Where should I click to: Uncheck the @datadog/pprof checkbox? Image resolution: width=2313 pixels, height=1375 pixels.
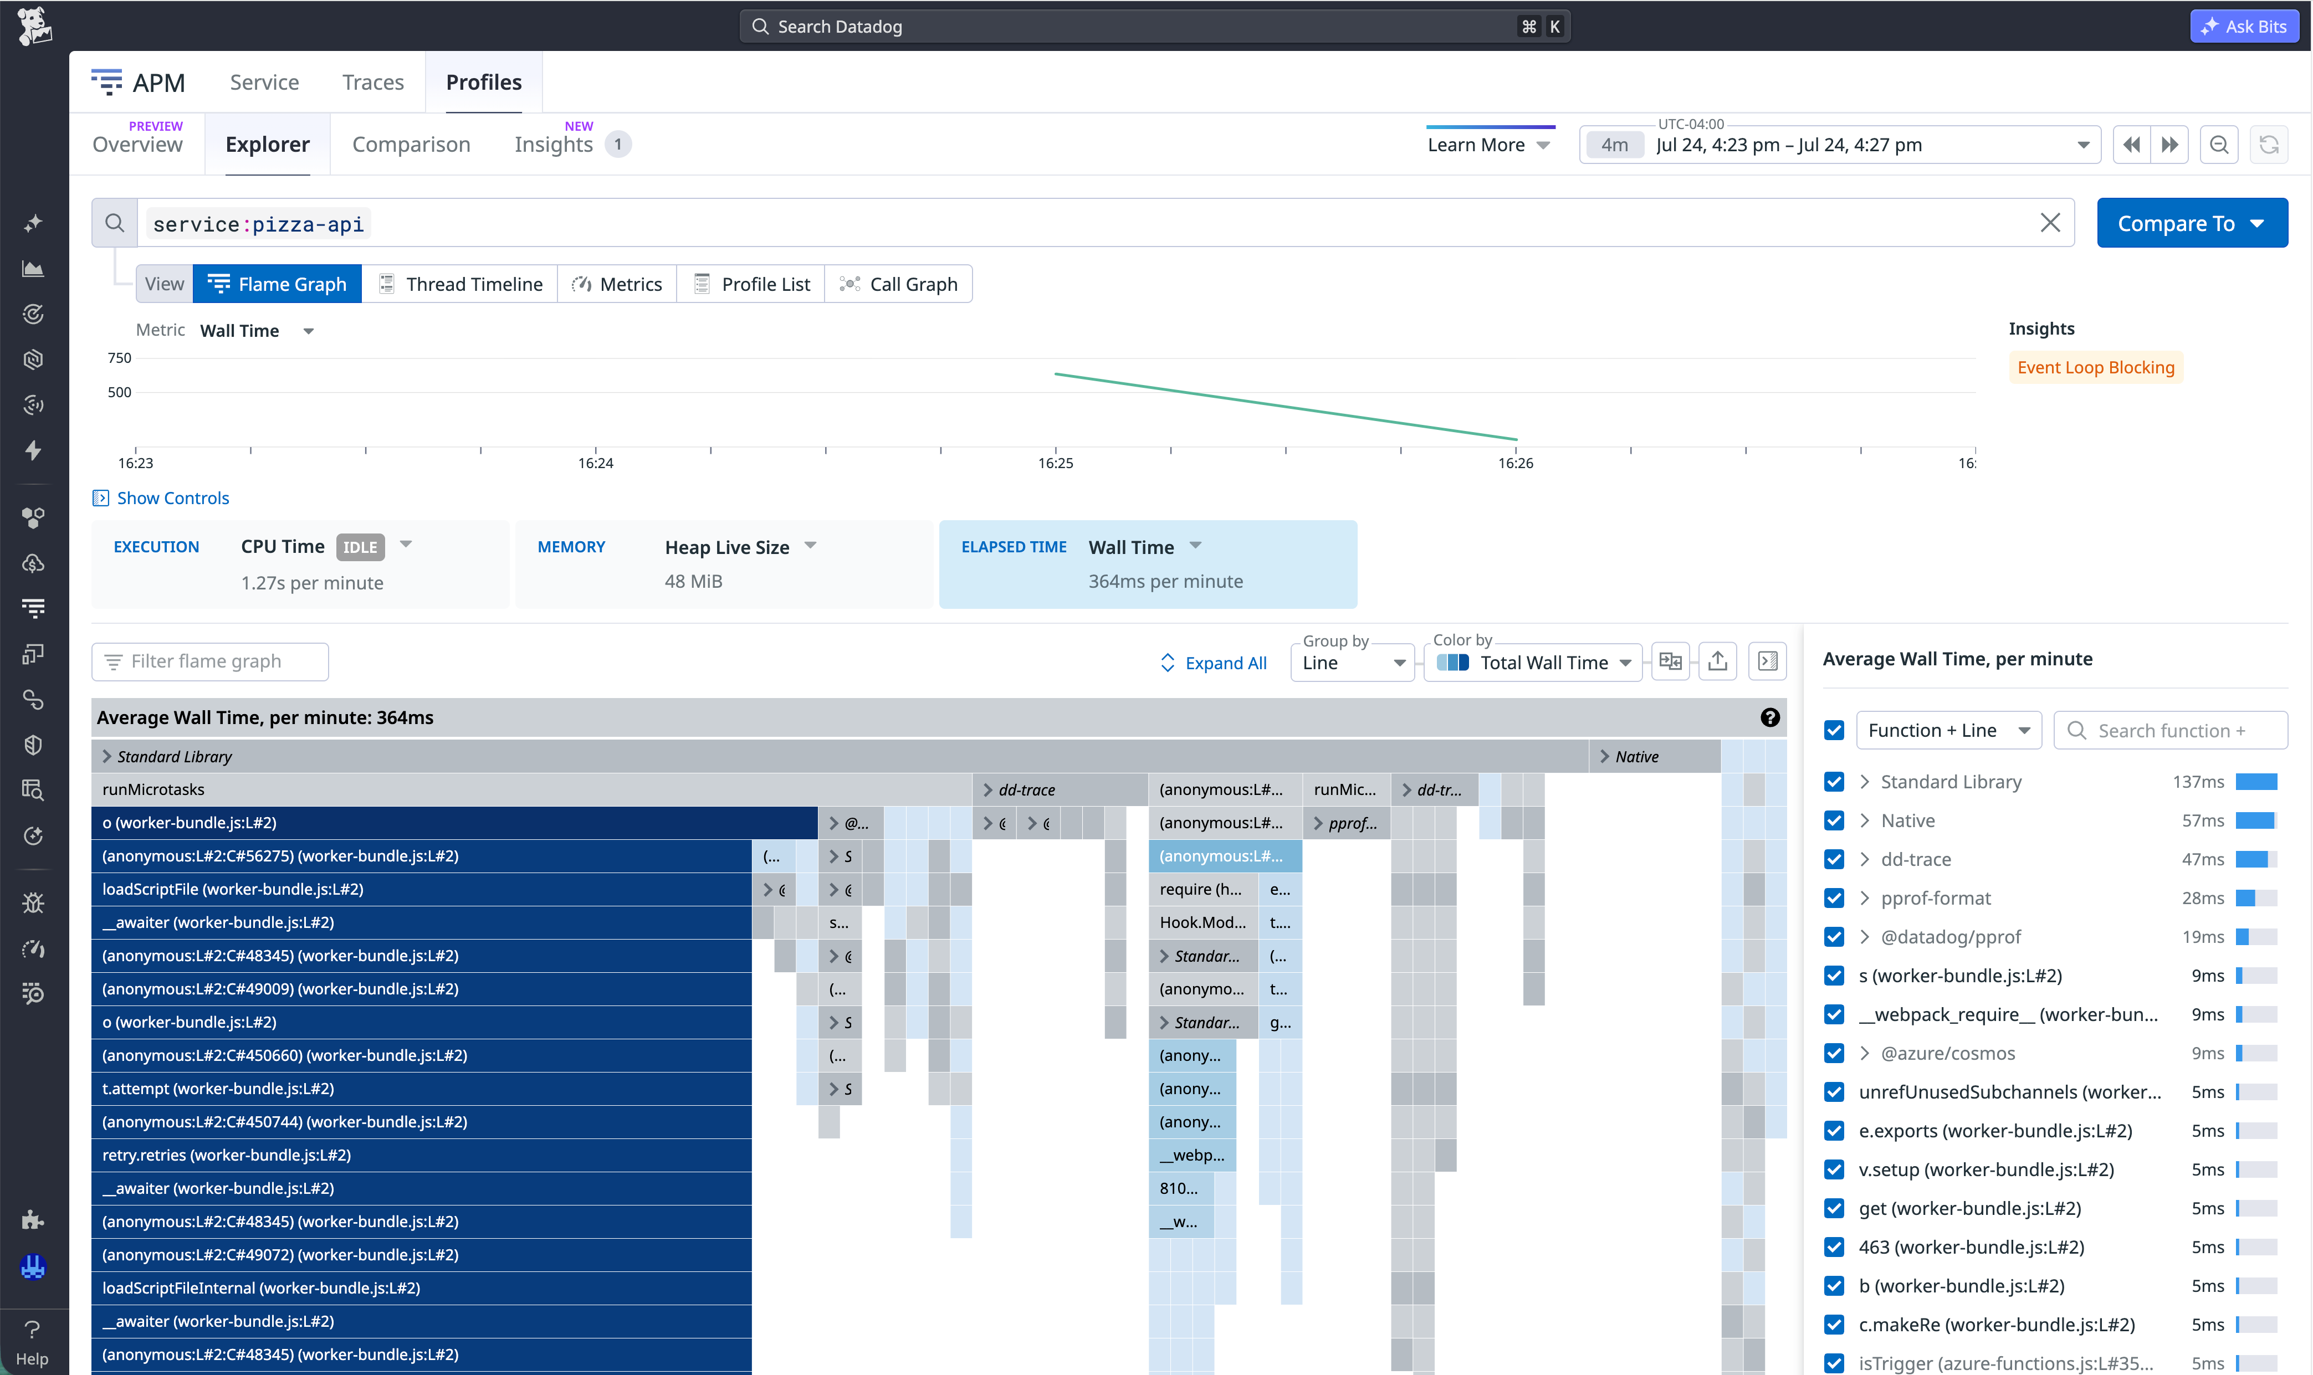1833,937
